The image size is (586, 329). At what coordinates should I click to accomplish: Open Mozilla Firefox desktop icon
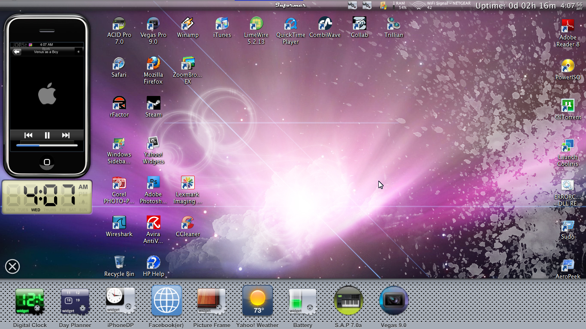(x=153, y=70)
